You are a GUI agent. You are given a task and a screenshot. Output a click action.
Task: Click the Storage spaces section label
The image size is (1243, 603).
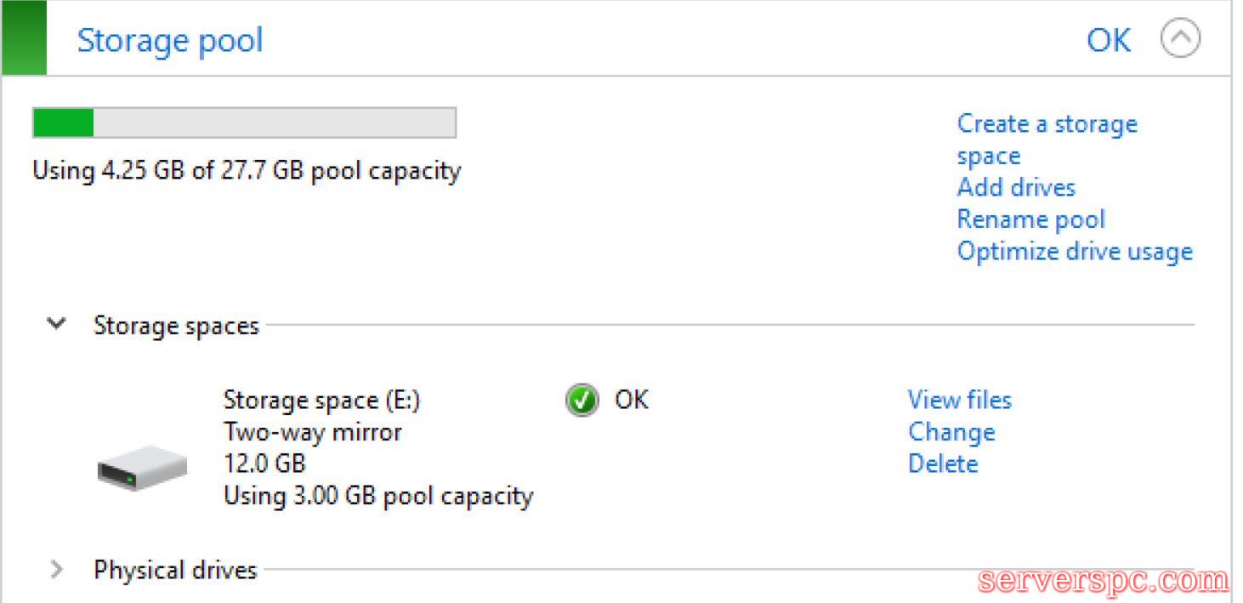pyautogui.click(x=176, y=326)
